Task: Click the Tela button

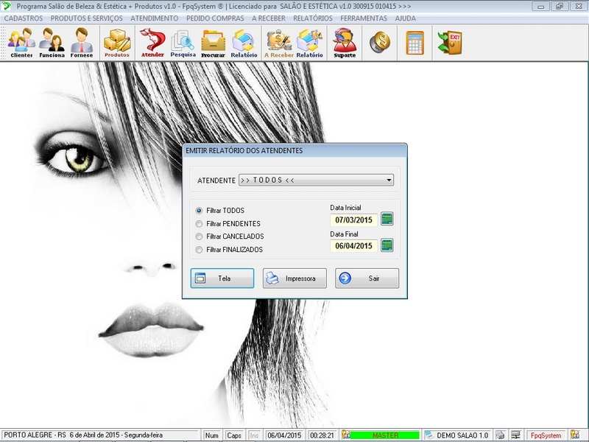Action: pyautogui.click(x=222, y=278)
